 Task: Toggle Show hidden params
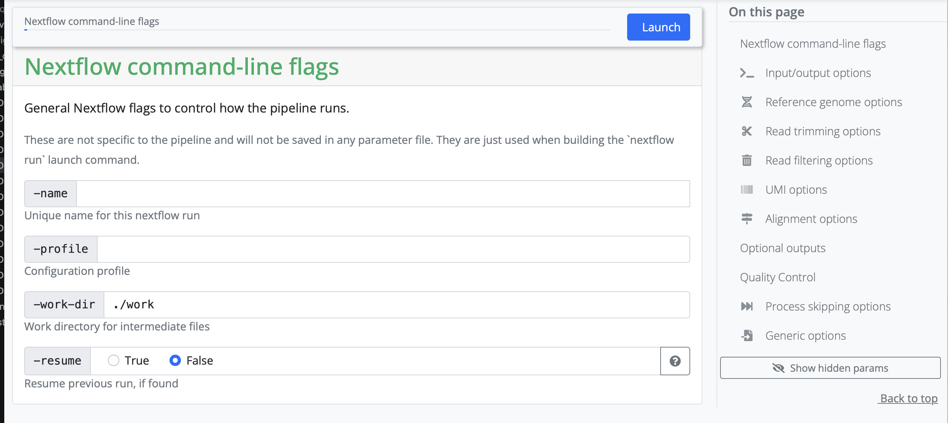[x=830, y=368]
